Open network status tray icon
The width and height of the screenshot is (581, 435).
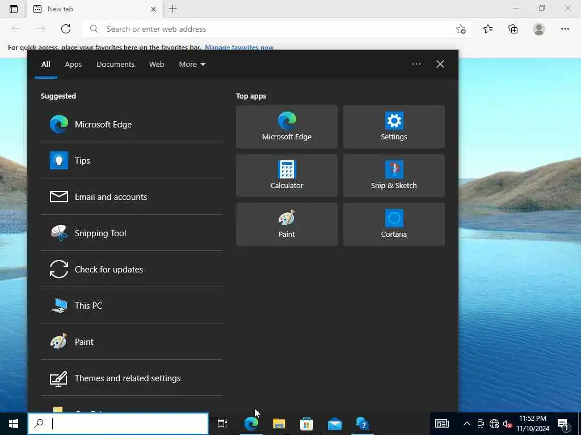[x=494, y=424]
